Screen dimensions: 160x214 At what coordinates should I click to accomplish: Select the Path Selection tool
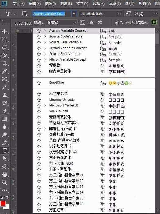5,158
